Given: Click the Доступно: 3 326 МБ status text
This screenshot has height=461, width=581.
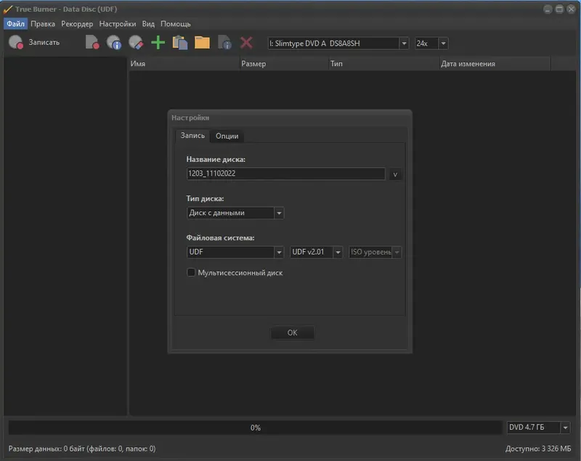Looking at the screenshot, I should (x=538, y=449).
